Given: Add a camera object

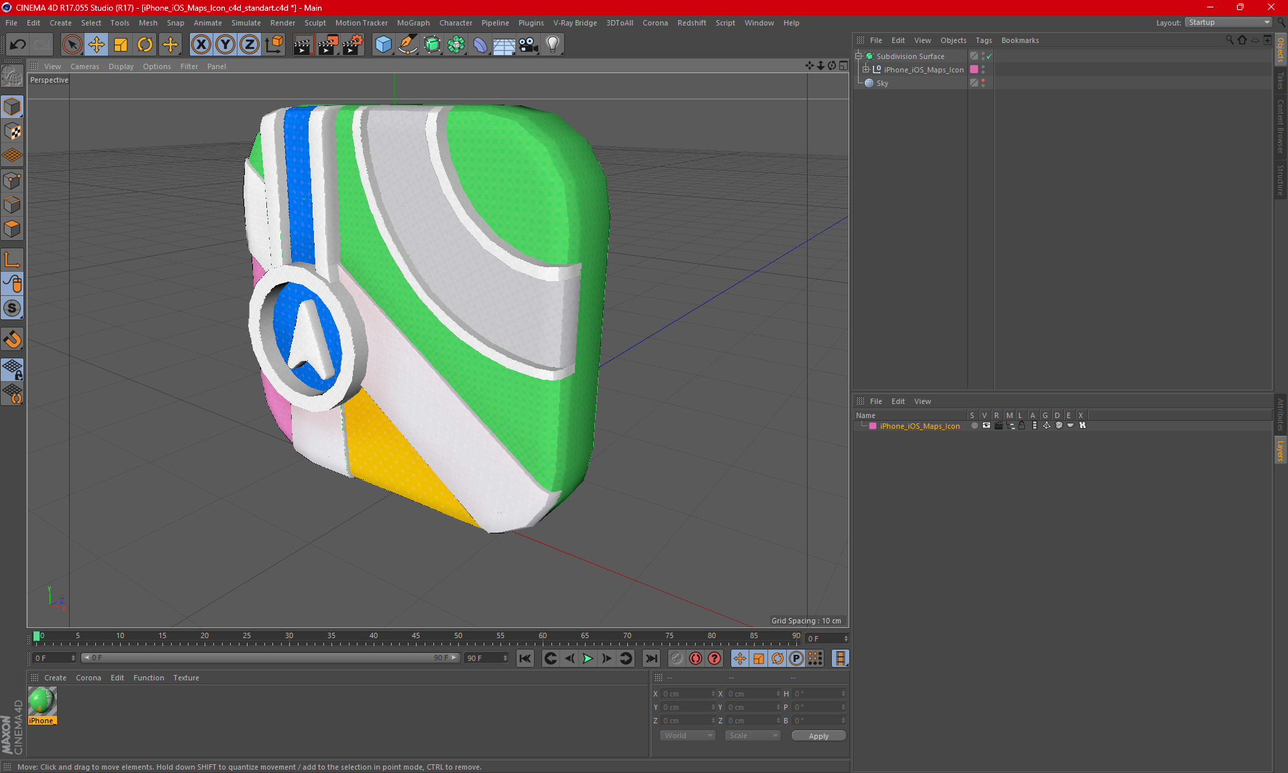Looking at the screenshot, I should [x=529, y=45].
